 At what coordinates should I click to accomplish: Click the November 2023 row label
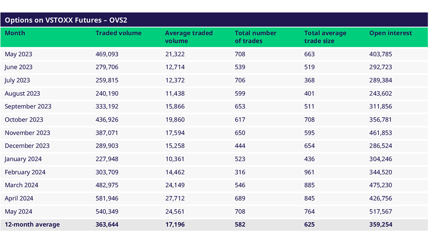coord(27,133)
